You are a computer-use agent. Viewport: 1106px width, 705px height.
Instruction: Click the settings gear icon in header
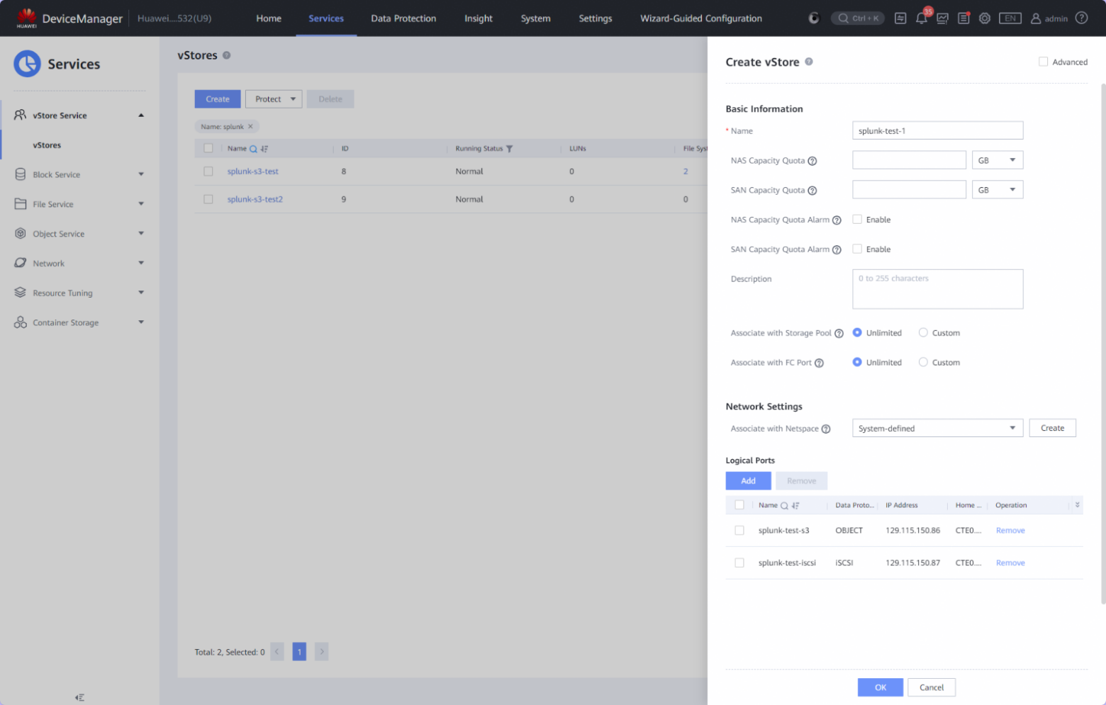985,18
